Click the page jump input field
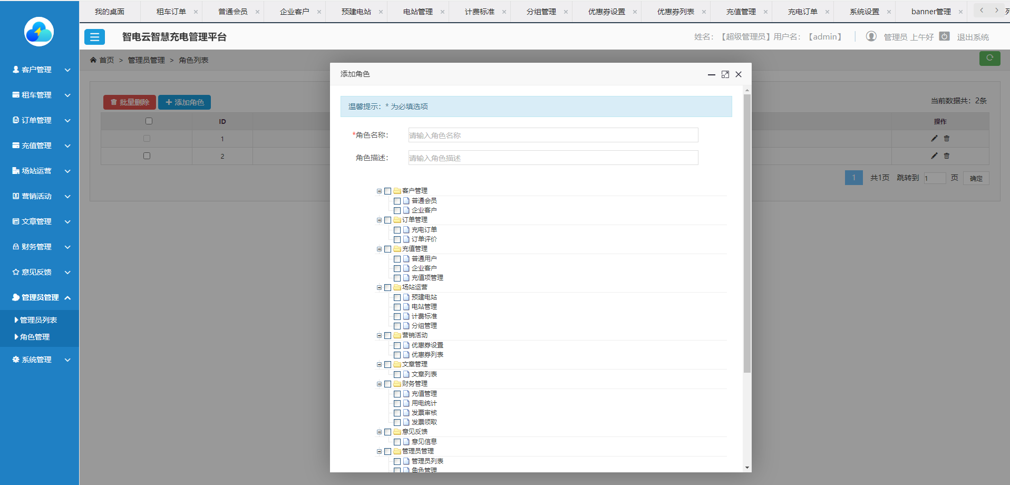Screen dimensions: 1010x485 (934, 178)
